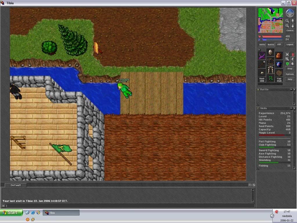Enable offensive crossed-swords fight mode
This screenshot has width=297, height=223.
click(x=287, y=54)
